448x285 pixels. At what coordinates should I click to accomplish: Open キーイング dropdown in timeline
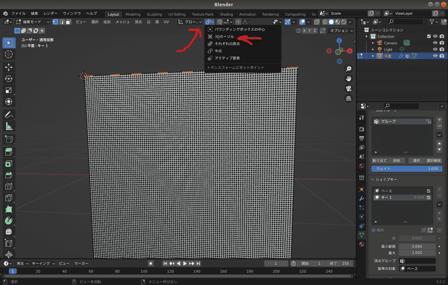tap(43, 263)
